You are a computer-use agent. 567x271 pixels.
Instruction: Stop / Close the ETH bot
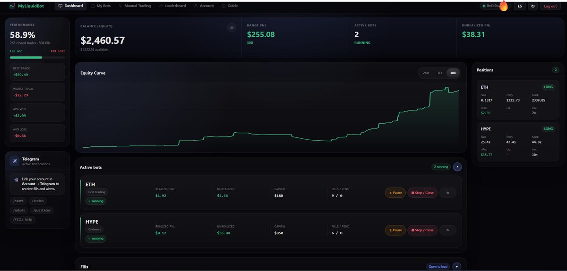tap(423, 193)
